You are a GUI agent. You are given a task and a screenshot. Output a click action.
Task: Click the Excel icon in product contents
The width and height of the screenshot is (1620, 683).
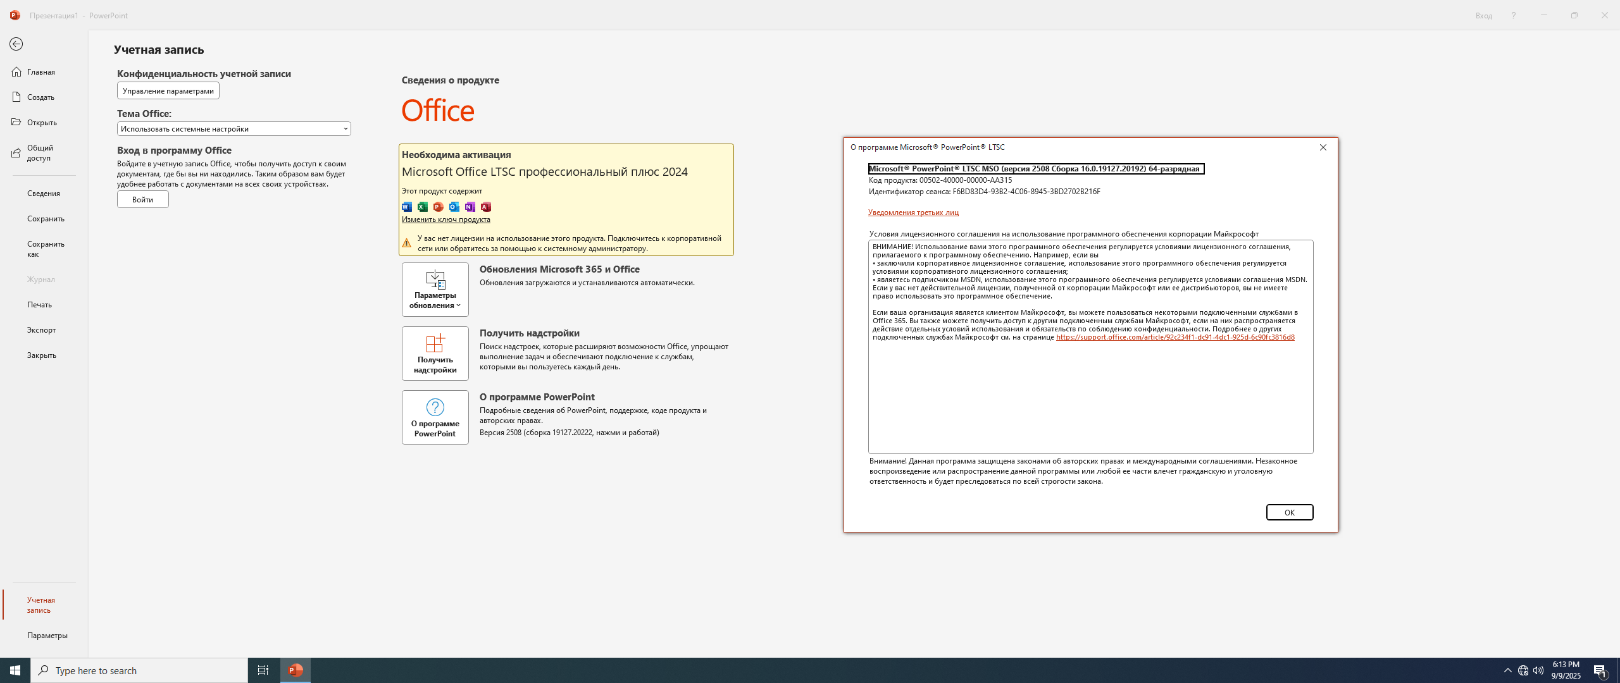(423, 207)
